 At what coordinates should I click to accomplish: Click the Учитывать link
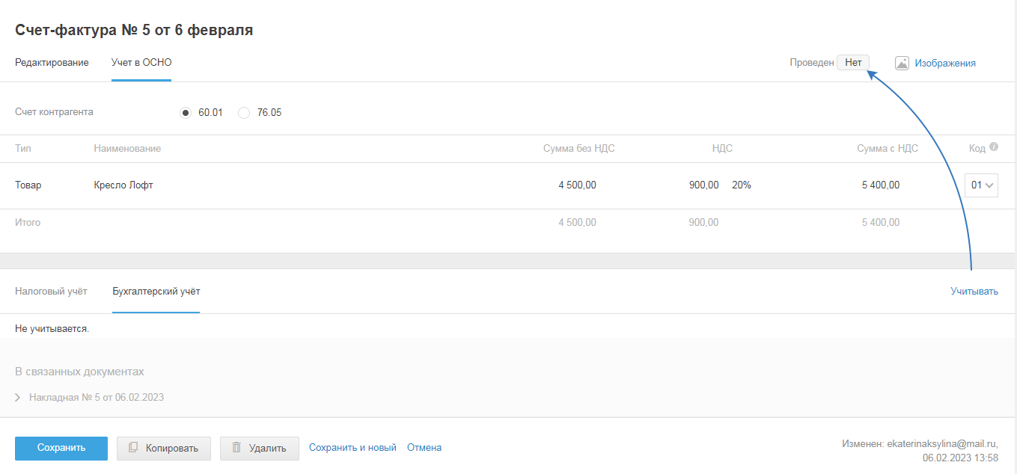click(974, 292)
